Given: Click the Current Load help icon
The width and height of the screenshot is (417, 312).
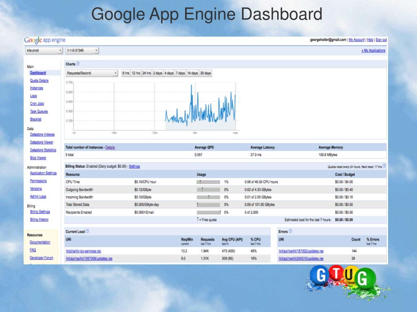Looking at the screenshot, I should pyautogui.click(x=87, y=231).
